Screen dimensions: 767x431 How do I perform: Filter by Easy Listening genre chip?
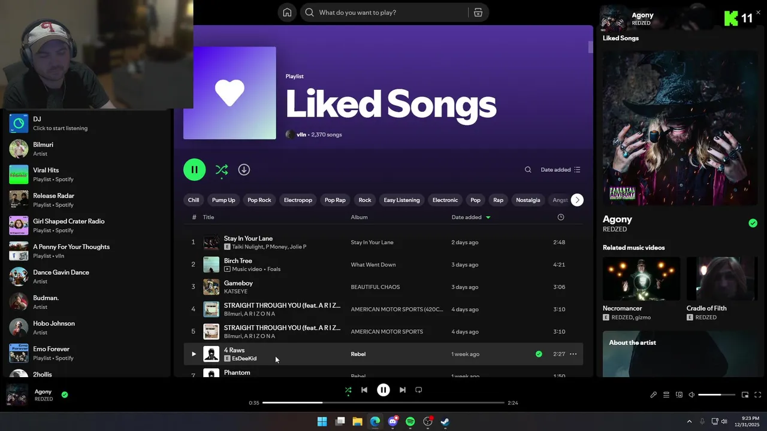[401, 200]
